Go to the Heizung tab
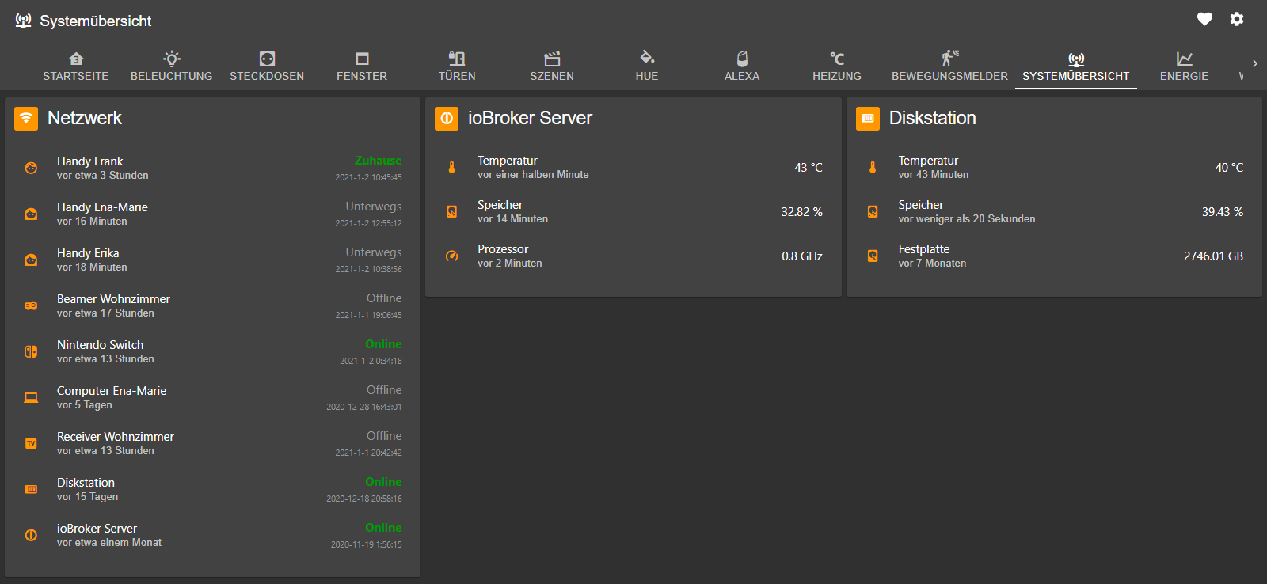 837,66
